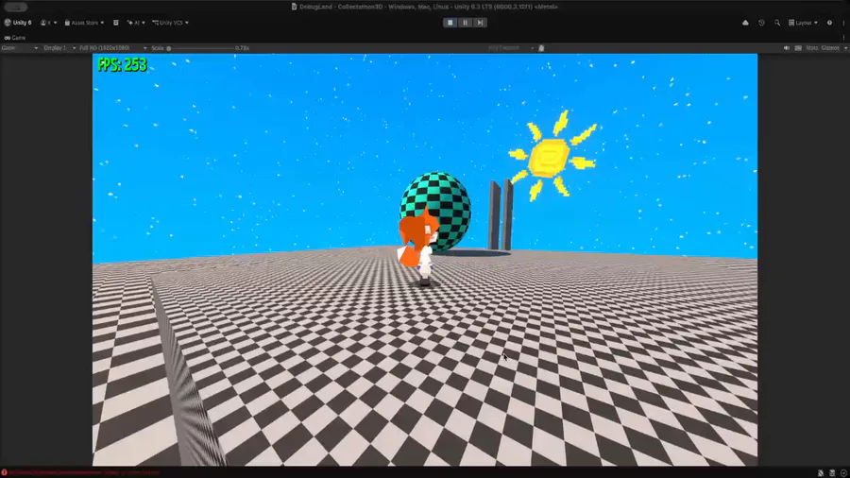Open cache server icon in status bar
The image size is (850, 478).
[x=832, y=473]
